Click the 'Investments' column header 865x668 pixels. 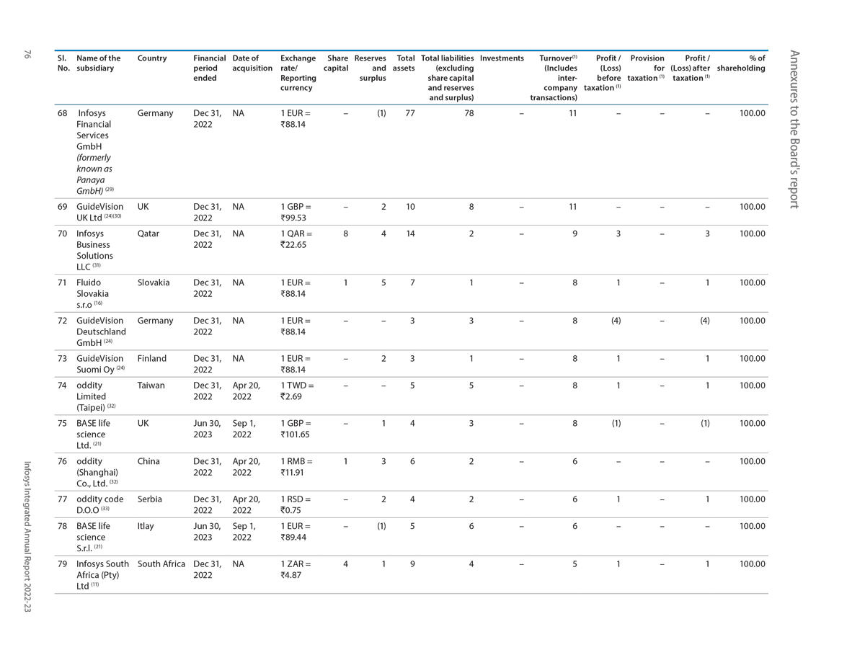coord(501,58)
